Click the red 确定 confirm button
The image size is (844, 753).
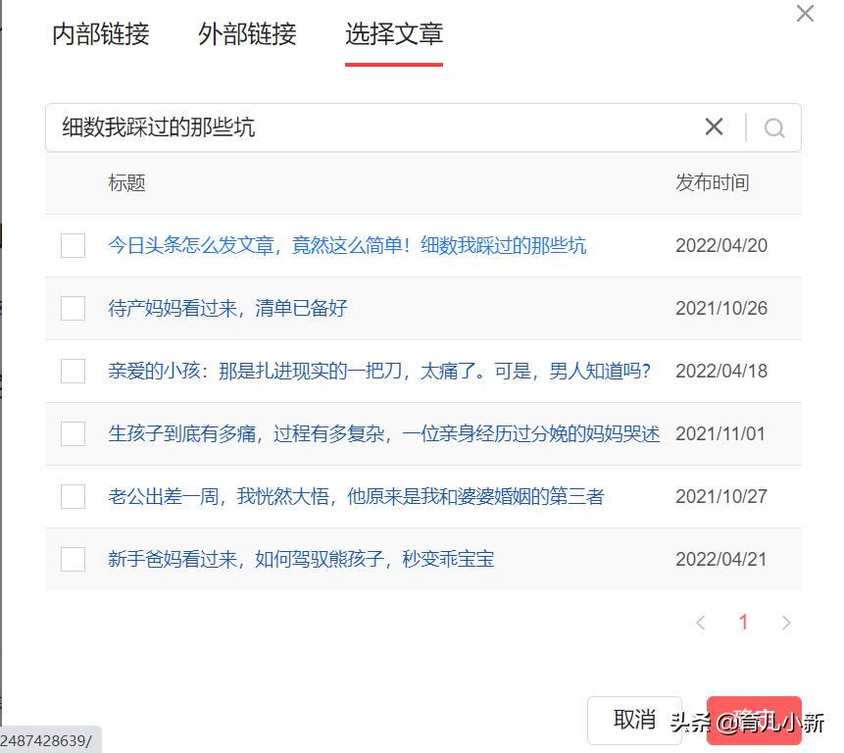point(754,720)
